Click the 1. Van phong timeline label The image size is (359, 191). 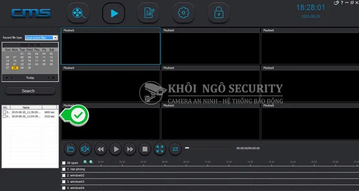point(76,170)
